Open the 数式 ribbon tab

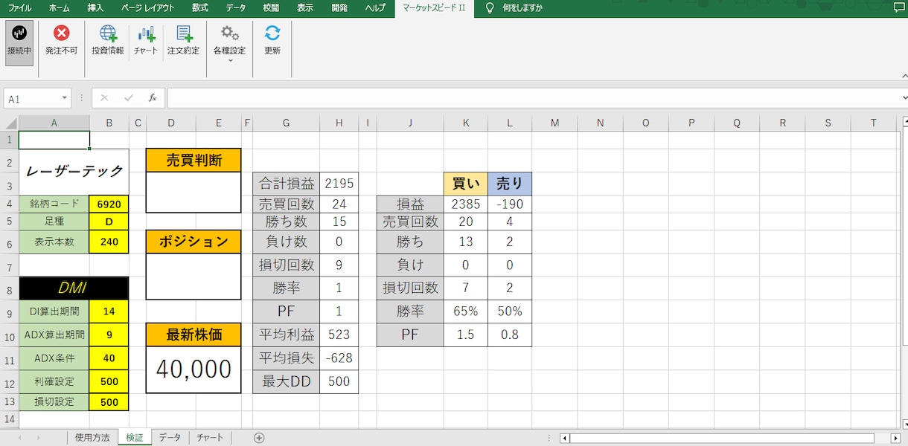pyautogui.click(x=200, y=8)
